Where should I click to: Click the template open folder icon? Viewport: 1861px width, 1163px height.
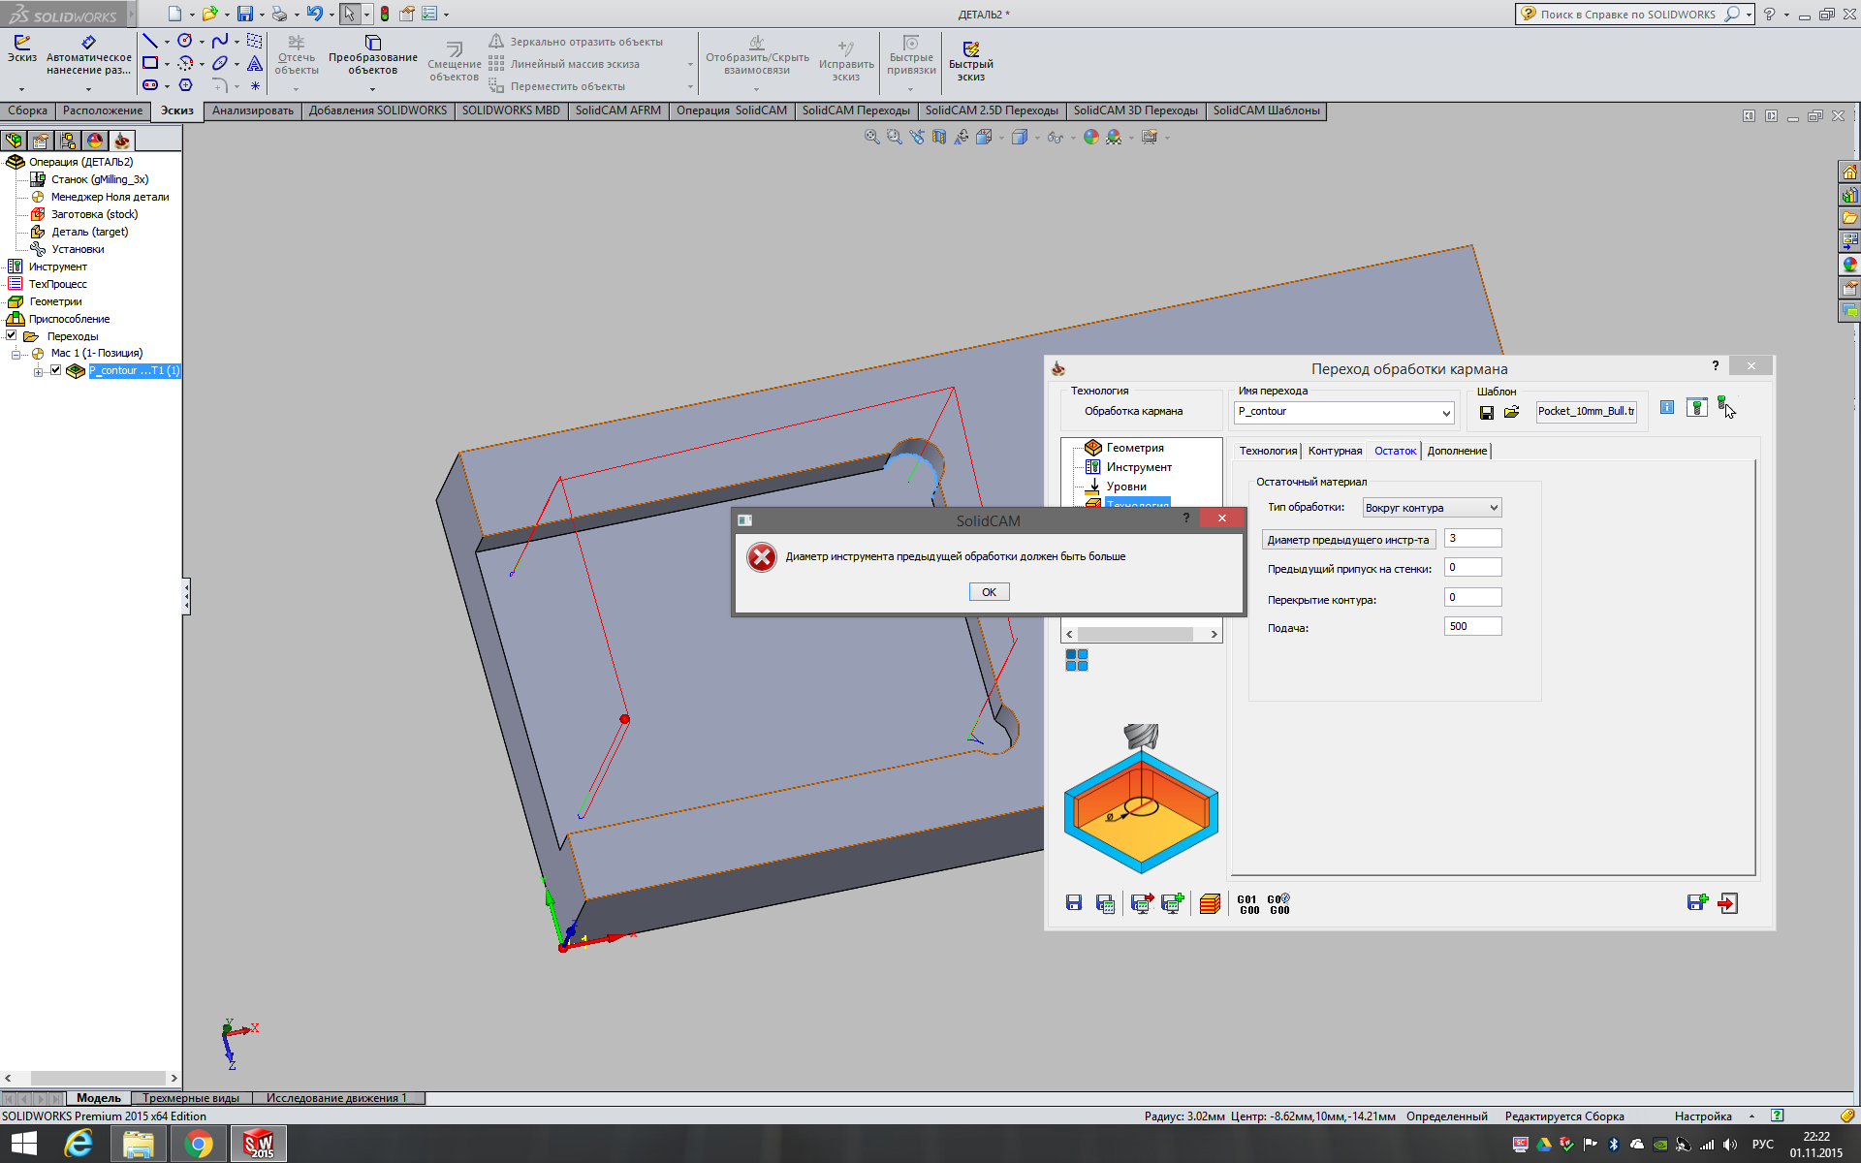[x=1511, y=412]
